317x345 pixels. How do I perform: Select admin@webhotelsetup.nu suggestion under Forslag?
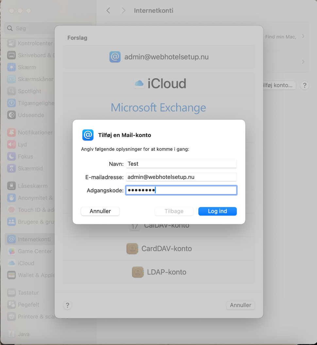coord(159,57)
